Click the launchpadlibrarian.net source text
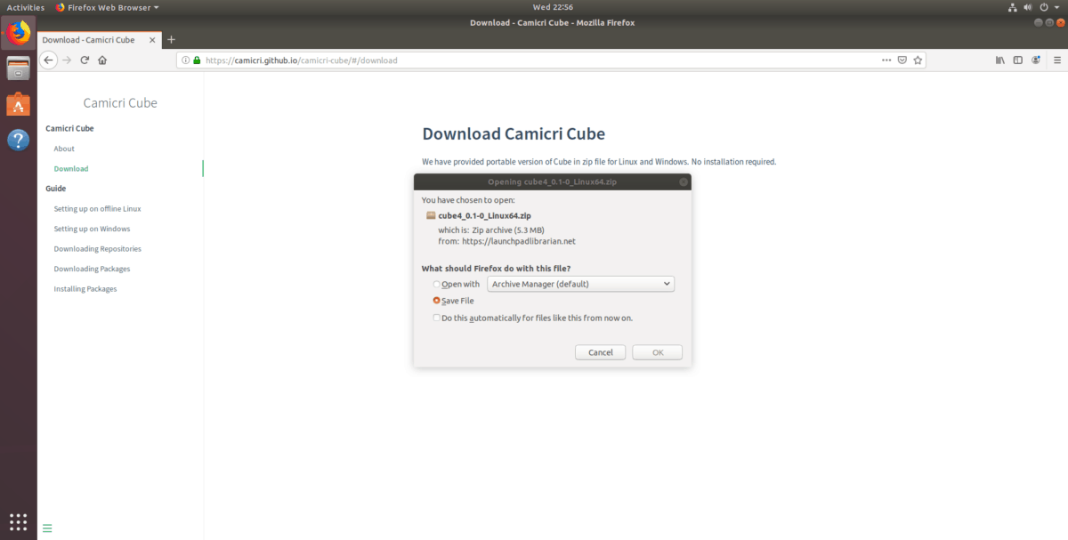 tap(519, 240)
